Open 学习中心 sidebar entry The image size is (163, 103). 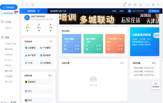(x=8, y=60)
